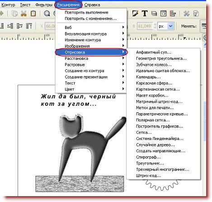Choose Спирограф…

pos(164,157)
